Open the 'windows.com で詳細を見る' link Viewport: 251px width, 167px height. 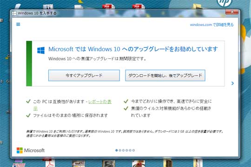pos(211,25)
